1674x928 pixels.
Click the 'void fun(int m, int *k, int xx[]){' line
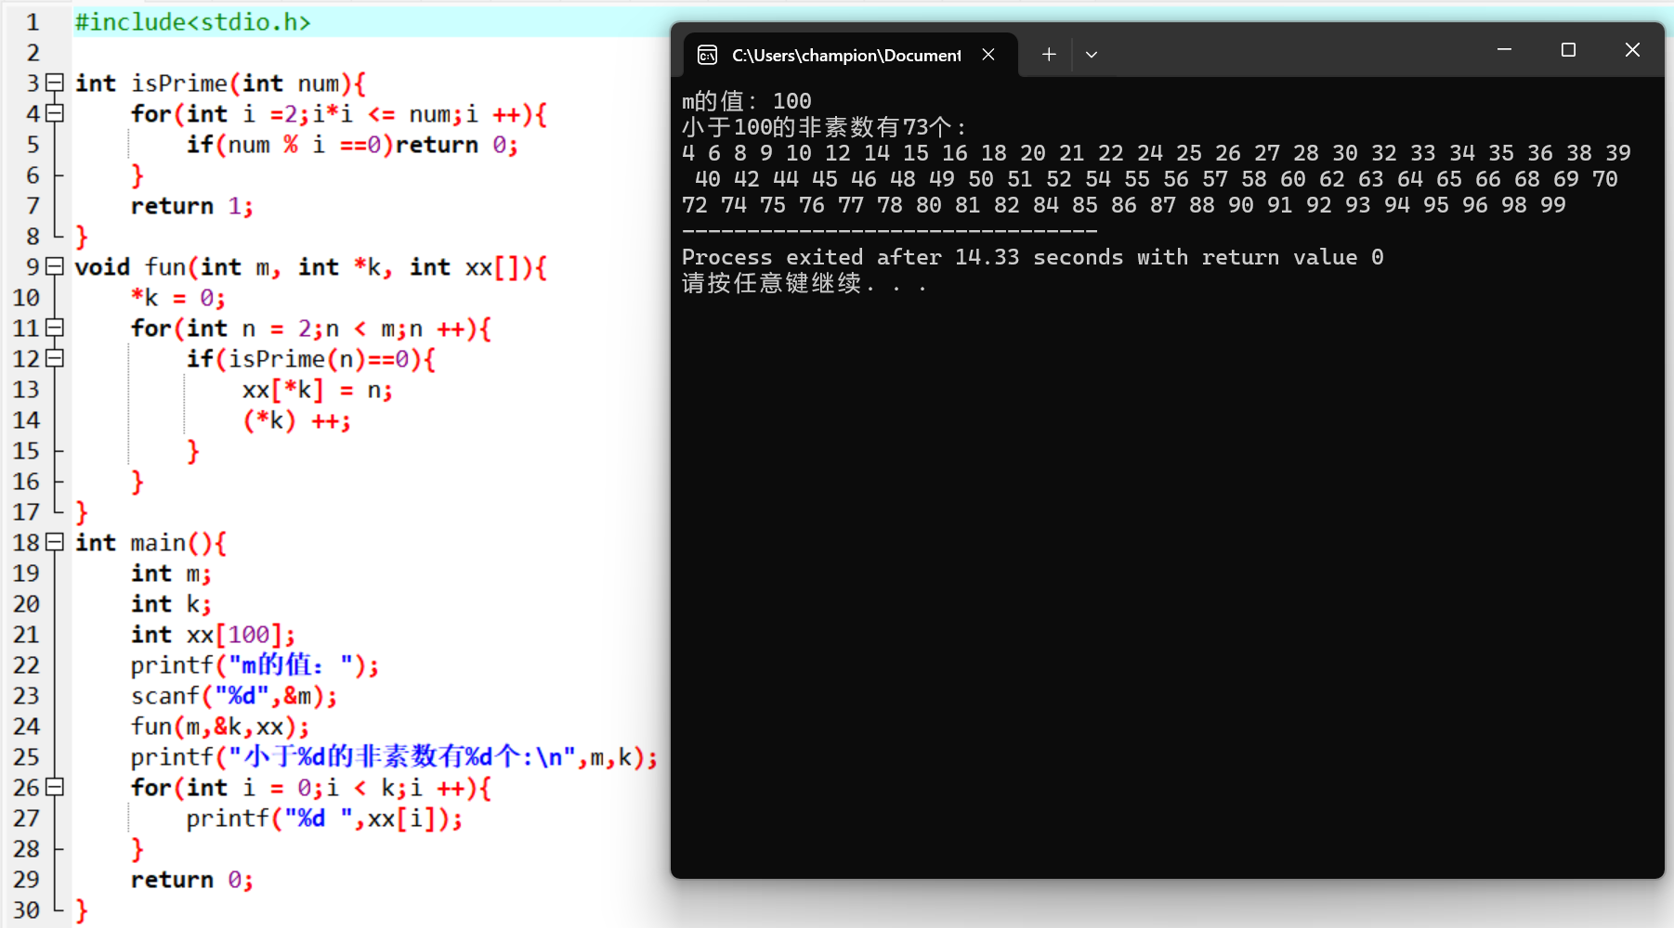311,266
